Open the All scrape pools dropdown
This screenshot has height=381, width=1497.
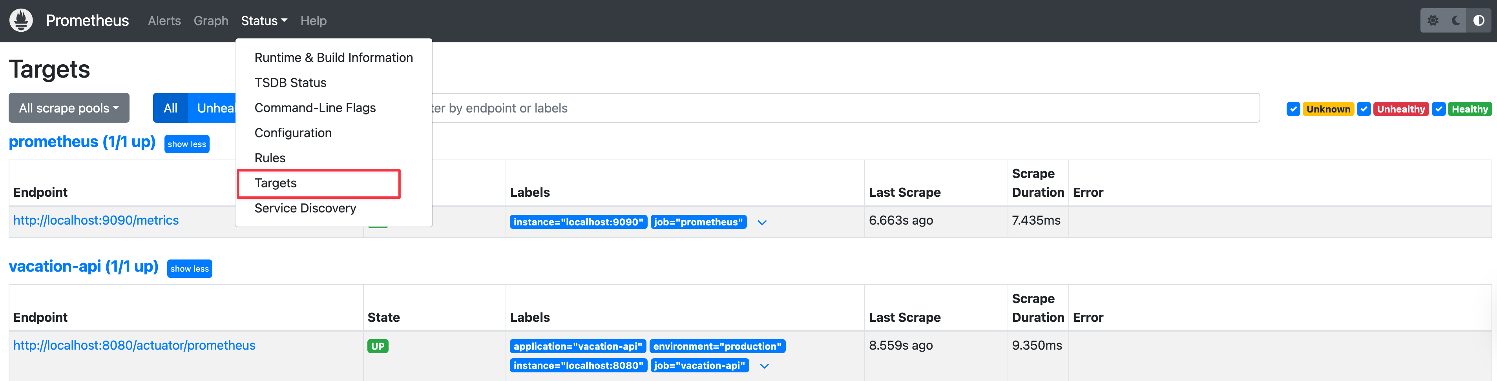pyautogui.click(x=69, y=108)
